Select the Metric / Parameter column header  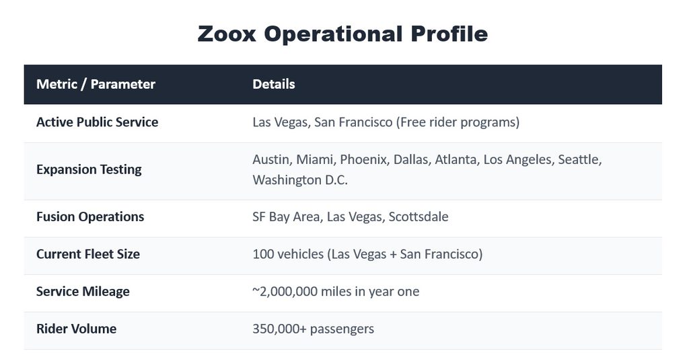96,84
